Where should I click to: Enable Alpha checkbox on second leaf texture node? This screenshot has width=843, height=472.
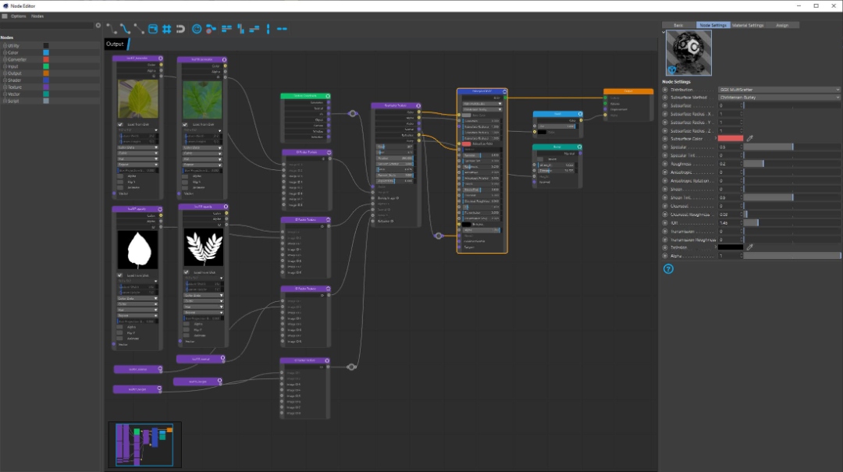click(186, 176)
